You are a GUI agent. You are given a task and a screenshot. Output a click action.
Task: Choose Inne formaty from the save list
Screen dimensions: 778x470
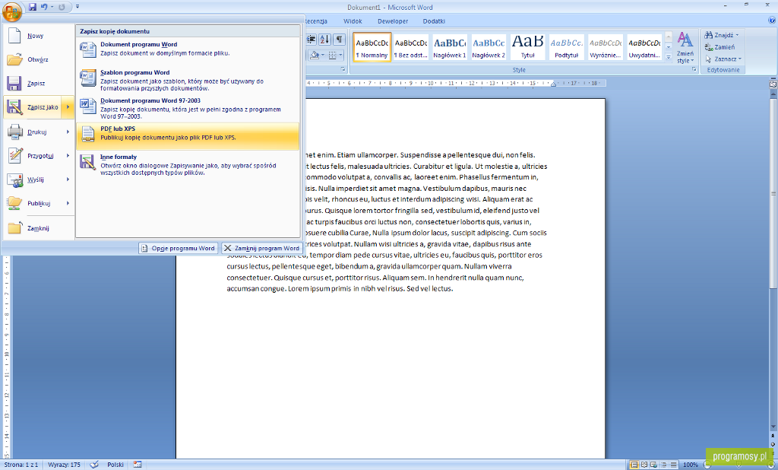[188, 164]
